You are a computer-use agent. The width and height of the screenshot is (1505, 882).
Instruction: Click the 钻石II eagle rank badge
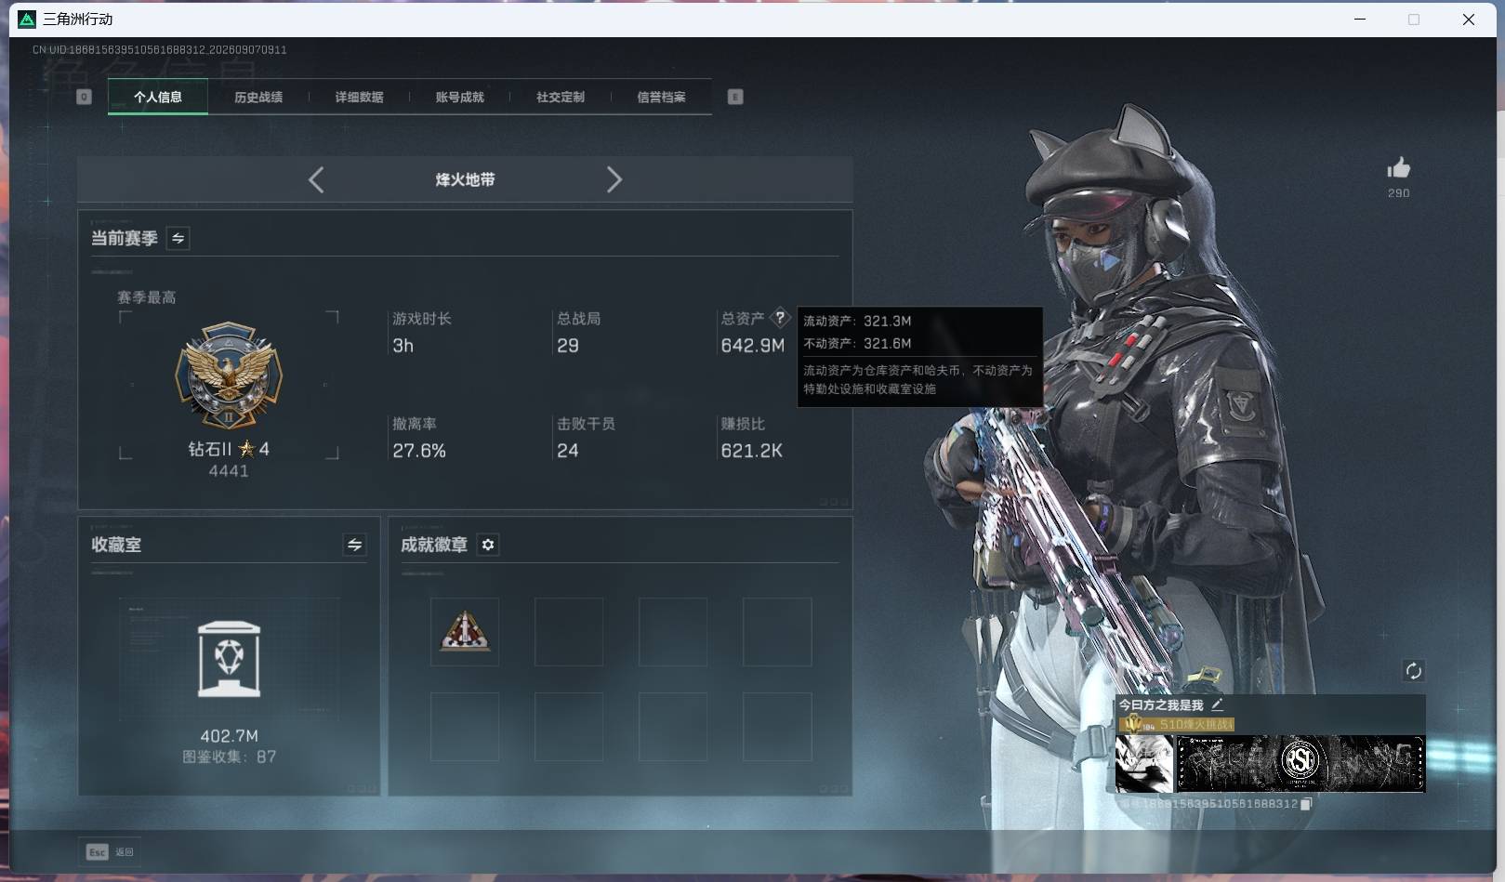(x=229, y=376)
